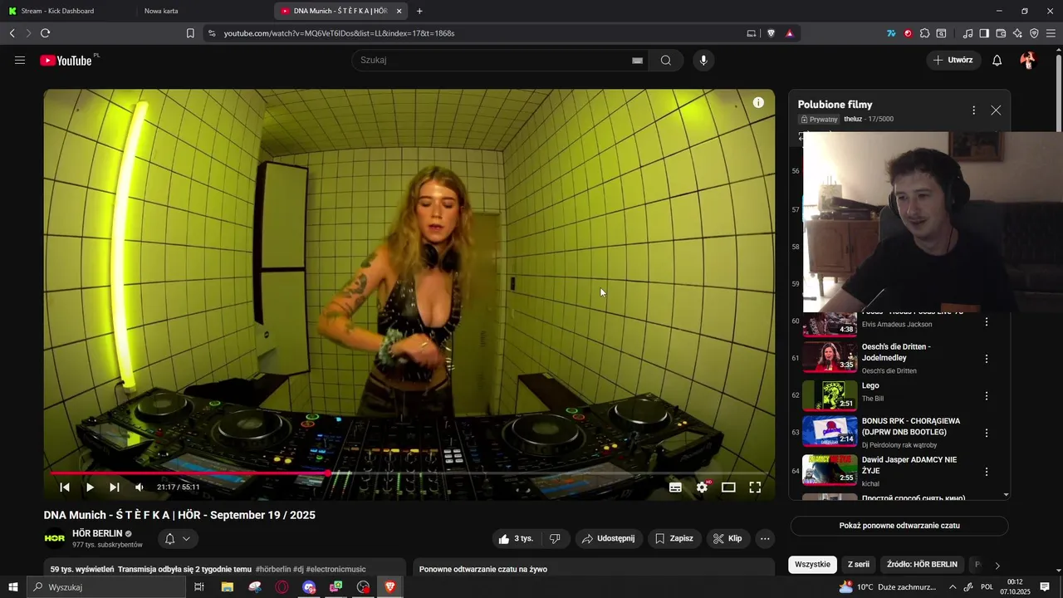Click the #electronicmusic hashtag
This screenshot has height=598, width=1063.
(336, 569)
